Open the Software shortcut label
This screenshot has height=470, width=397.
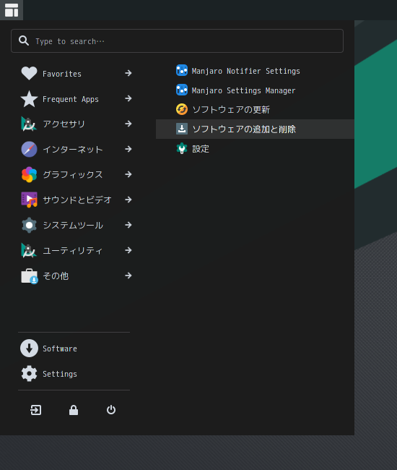tap(60, 349)
